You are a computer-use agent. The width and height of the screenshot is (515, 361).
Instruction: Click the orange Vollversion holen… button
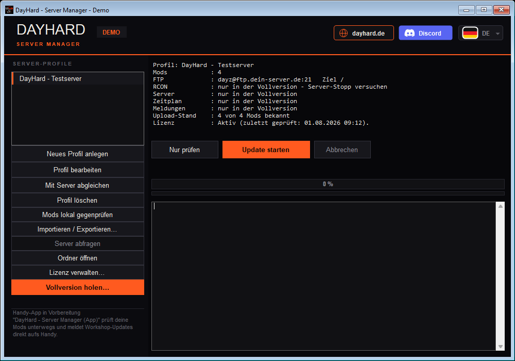(x=78, y=287)
